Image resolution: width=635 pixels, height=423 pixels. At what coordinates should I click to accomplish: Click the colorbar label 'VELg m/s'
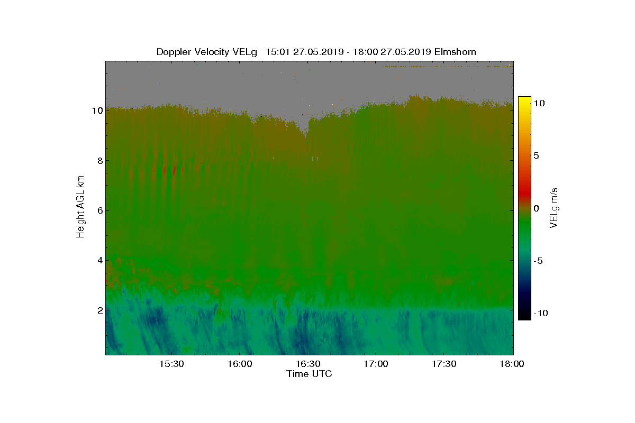(x=554, y=208)
